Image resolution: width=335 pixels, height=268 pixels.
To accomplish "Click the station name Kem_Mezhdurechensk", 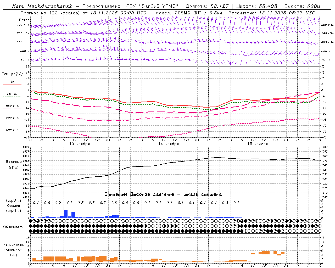I will (42, 6).
